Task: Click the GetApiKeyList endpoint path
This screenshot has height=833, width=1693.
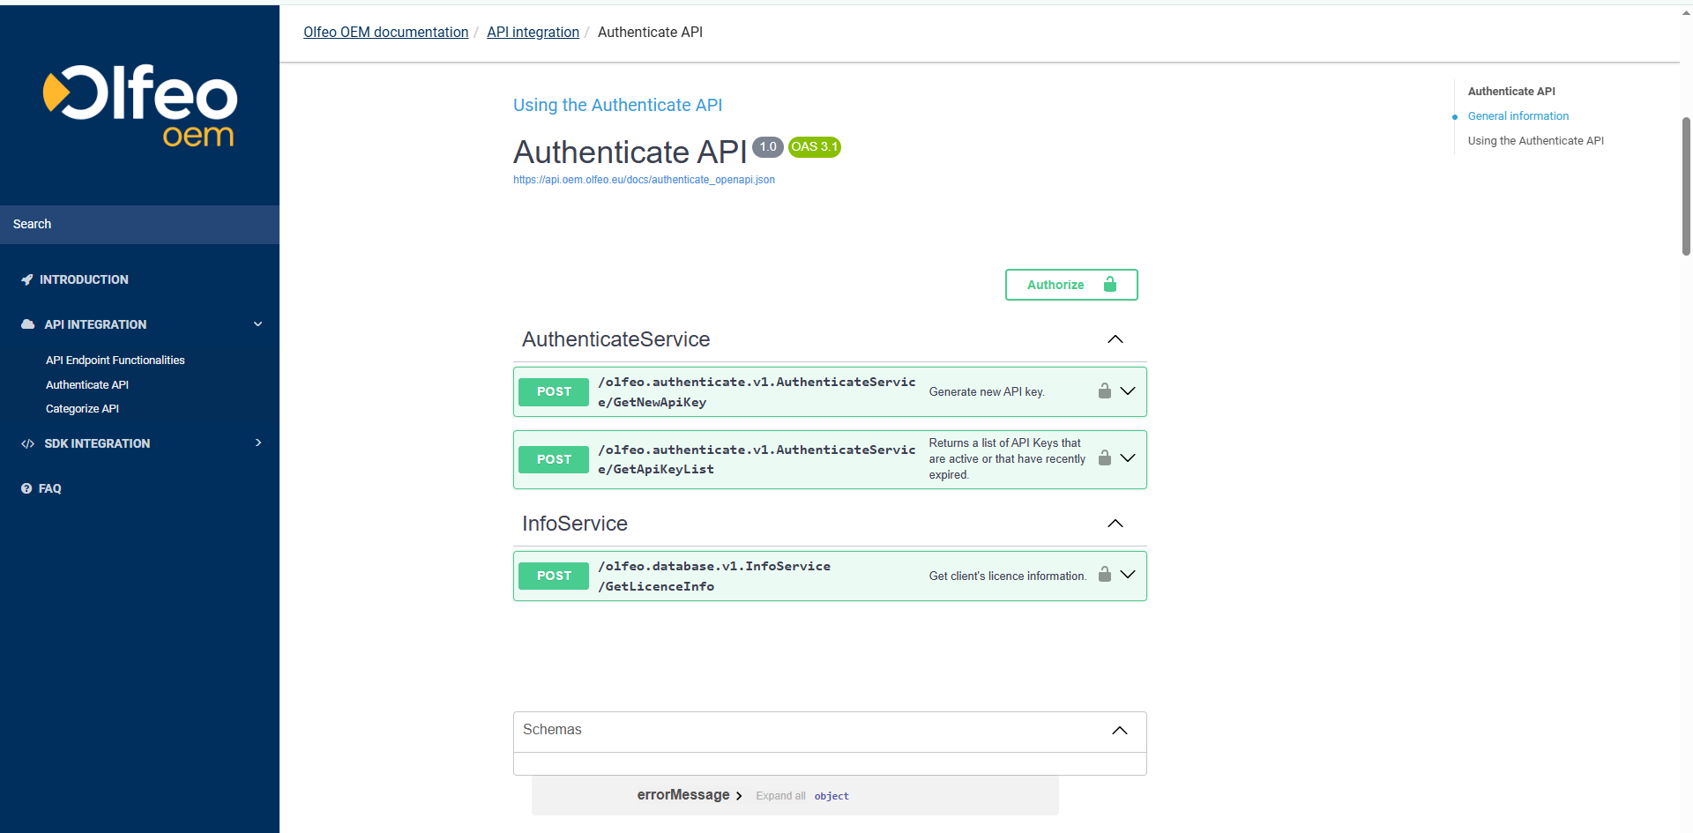Action: (x=757, y=459)
